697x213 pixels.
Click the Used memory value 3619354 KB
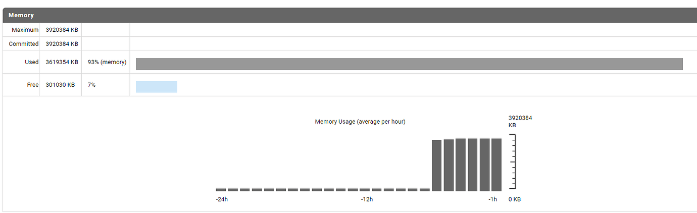(x=62, y=62)
